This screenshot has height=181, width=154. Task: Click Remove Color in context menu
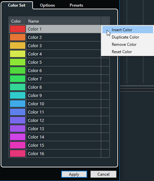pos(128,45)
